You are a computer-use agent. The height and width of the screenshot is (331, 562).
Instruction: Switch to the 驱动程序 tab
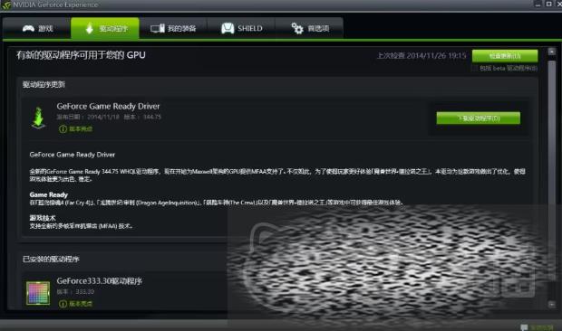(x=105, y=28)
